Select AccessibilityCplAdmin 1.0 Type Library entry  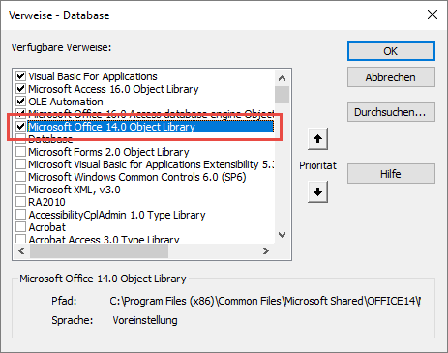[x=117, y=215]
